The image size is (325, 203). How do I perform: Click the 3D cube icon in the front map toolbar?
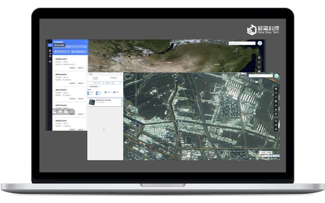pos(276,114)
